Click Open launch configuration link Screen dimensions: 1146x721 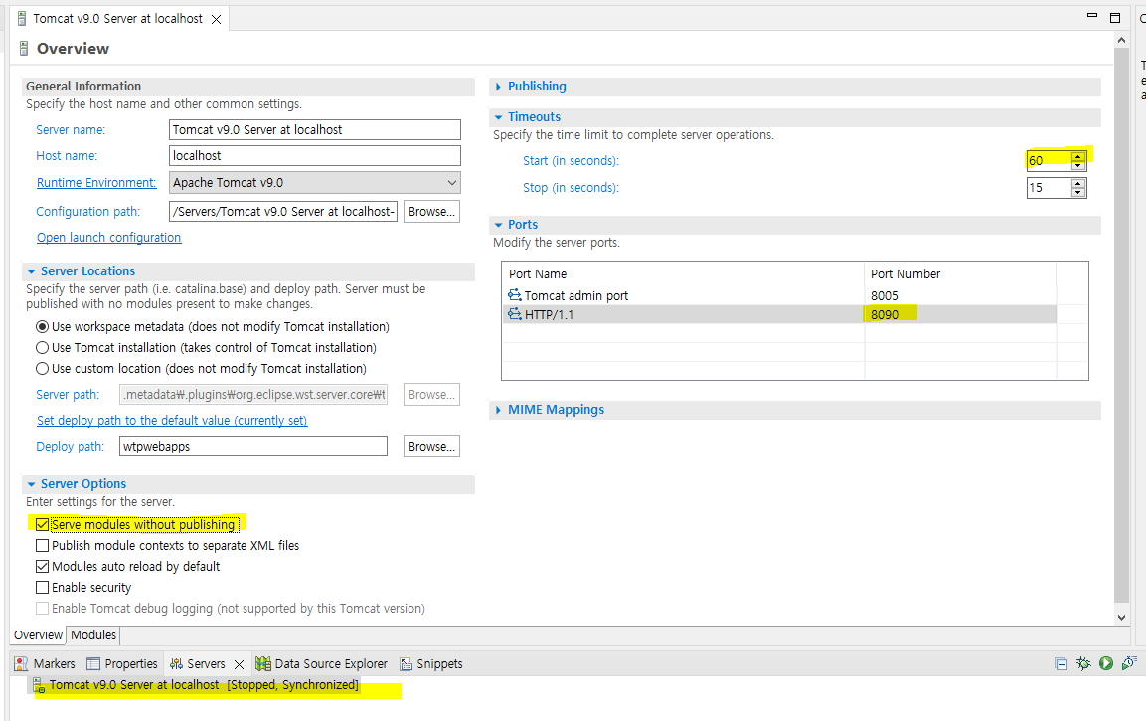coord(109,237)
